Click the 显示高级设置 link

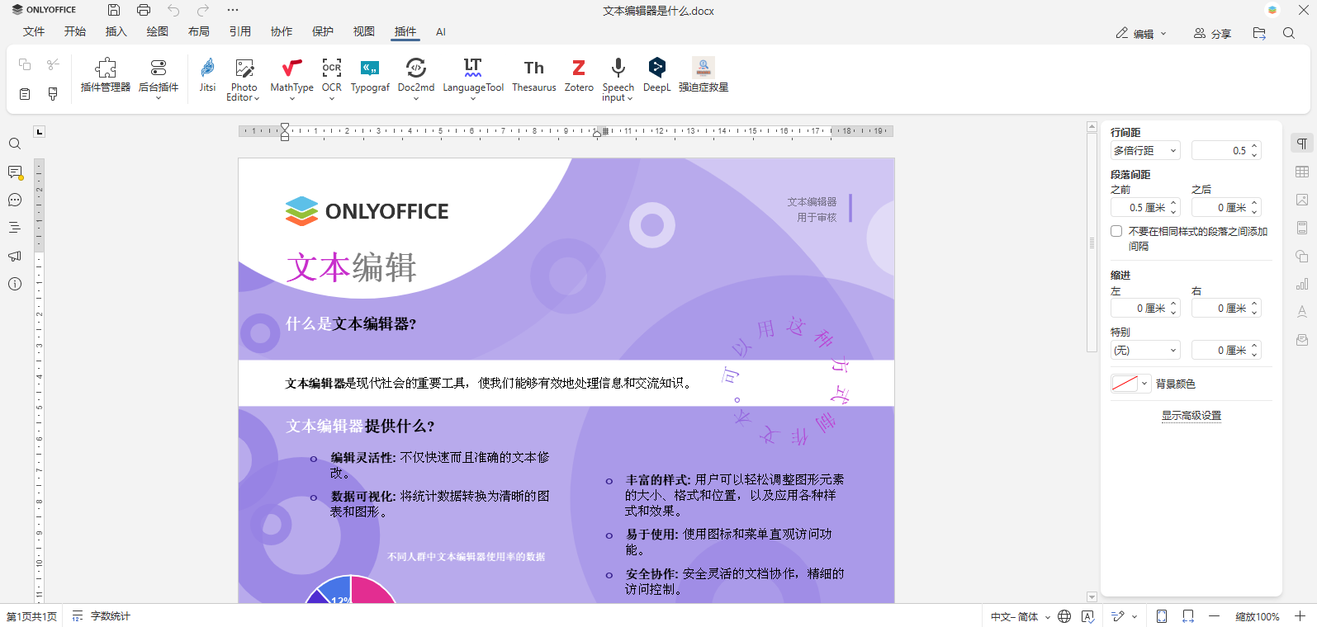[x=1191, y=416]
